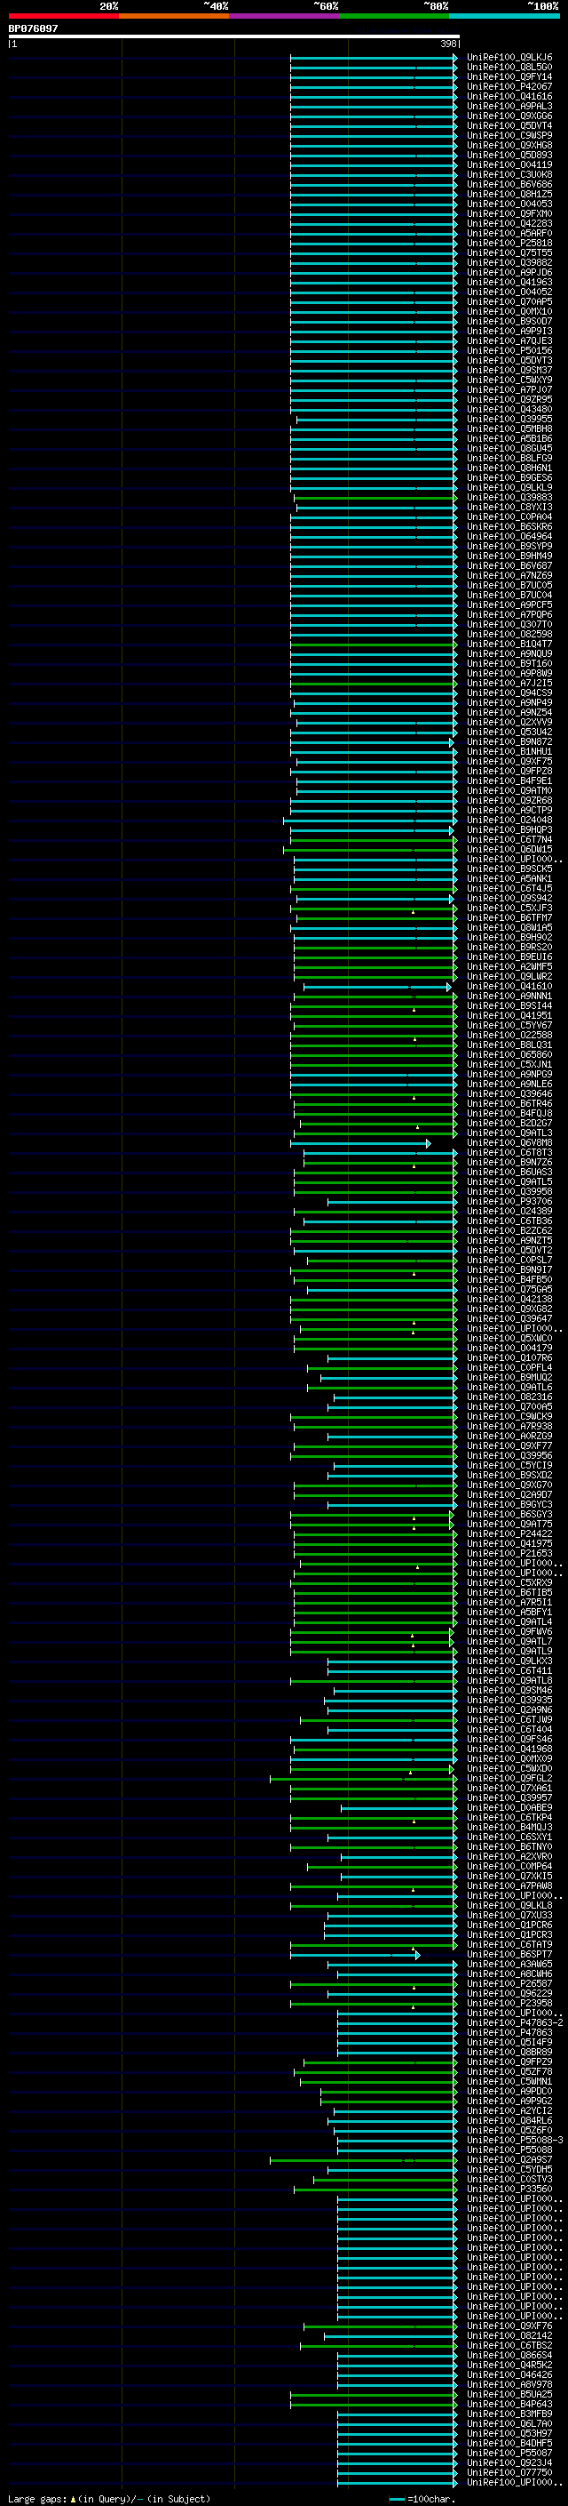Select the UniRef100_C5XJN1 label
Viewport: 568px width, 2506px height.
tap(509, 1064)
